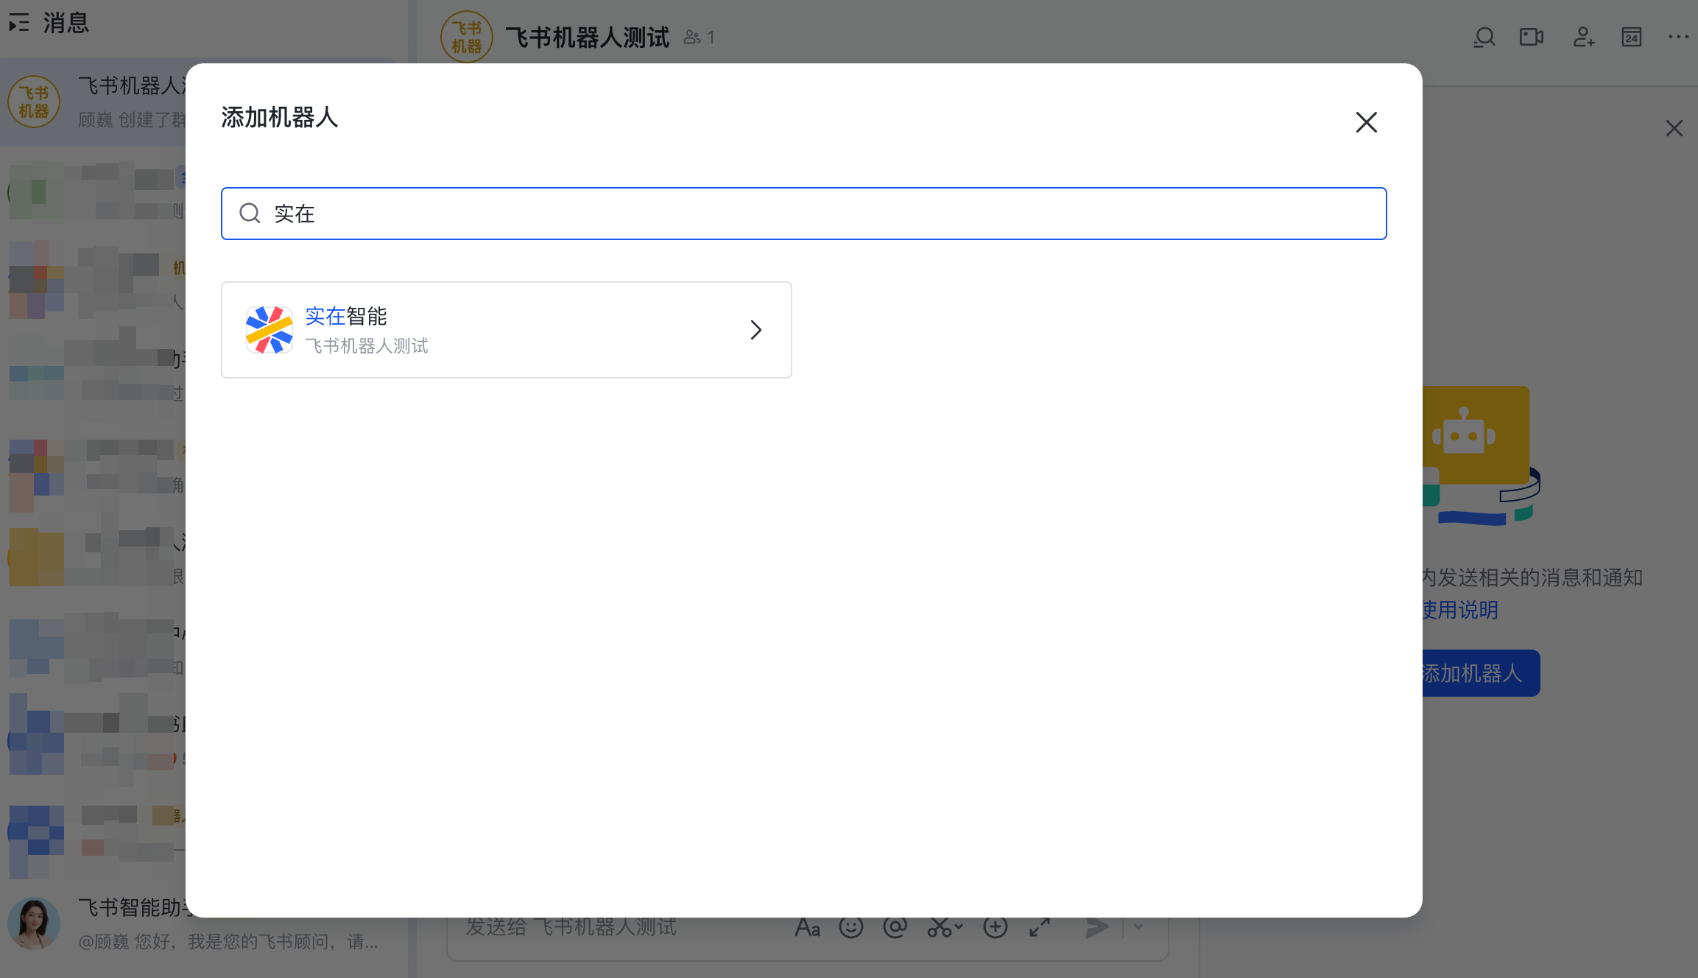Select the 实在智能 robot result card
Image resolution: width=1698 pixels, height=978 pixels.
pos(507,330)
